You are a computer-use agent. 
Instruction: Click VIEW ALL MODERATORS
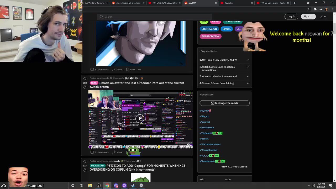[x=234, y=167]
